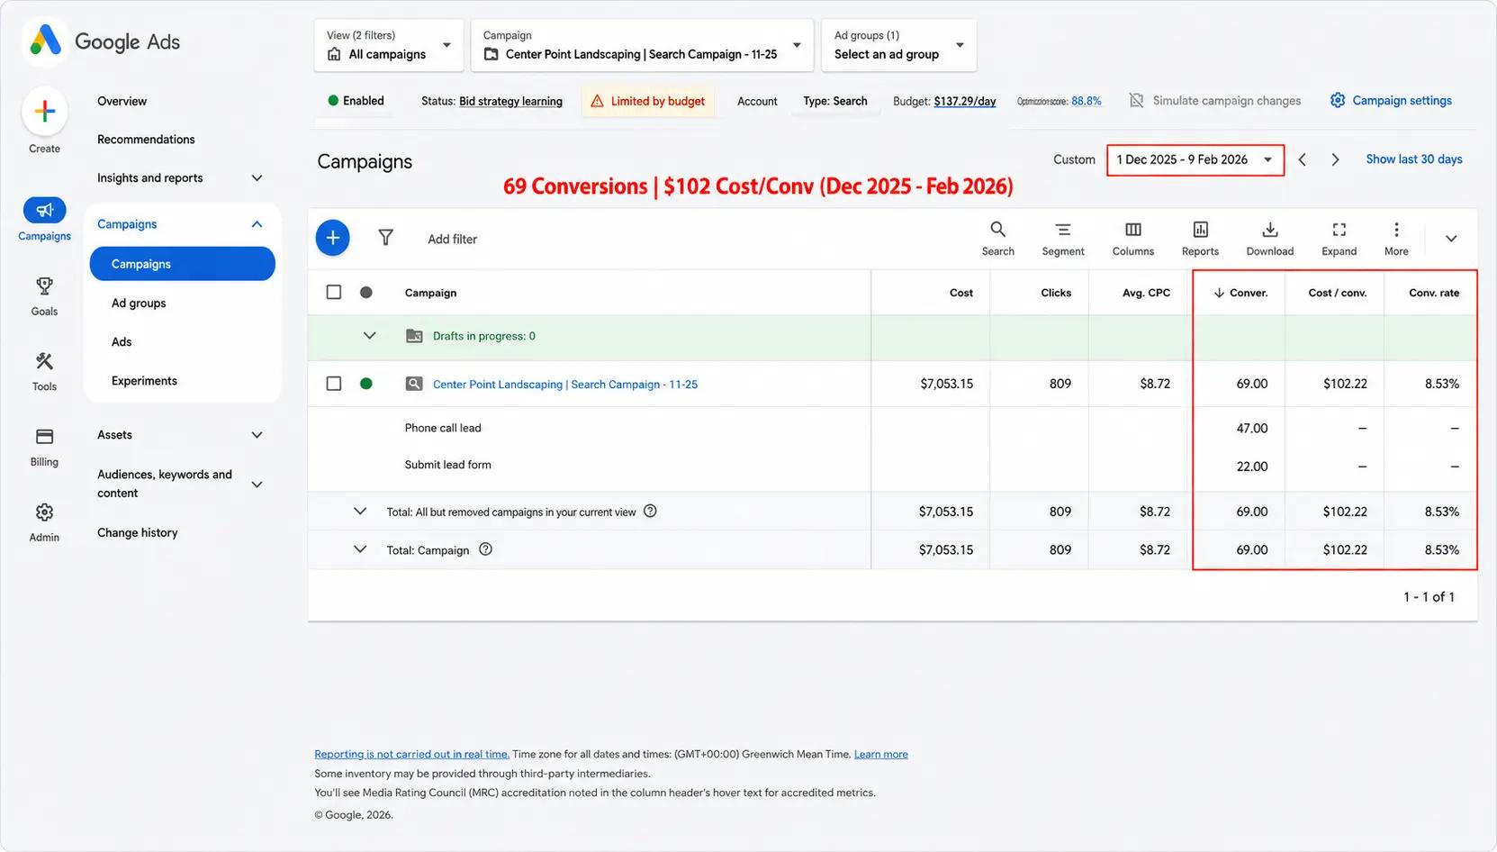Sort by the Avg. CPC column header
The image size is (1497, 852).
(1146, 293)
